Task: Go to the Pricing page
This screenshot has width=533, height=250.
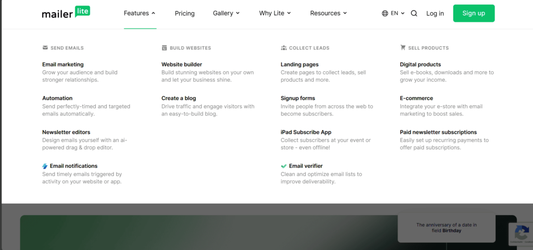Action: [x=185, y=14]
